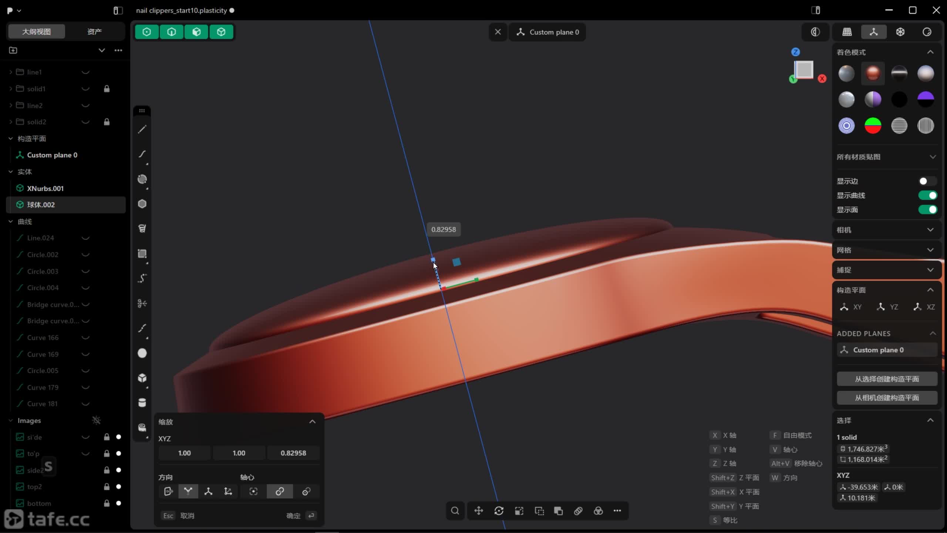947x533 pixels.
Task: Click the 从选择创建构造平面 button
Action: click(887, 379)
